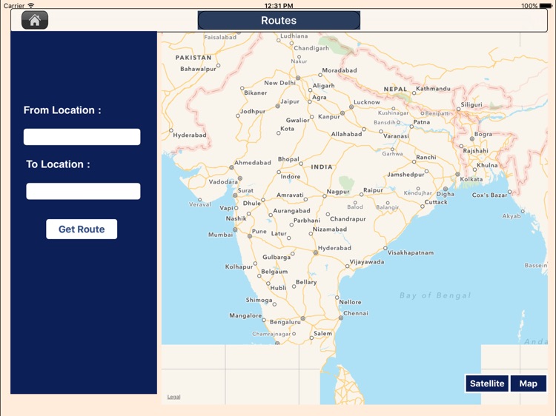This screenshot has height=416, width=556.
Task: Click the Siliguri city label
Action: 471,105
